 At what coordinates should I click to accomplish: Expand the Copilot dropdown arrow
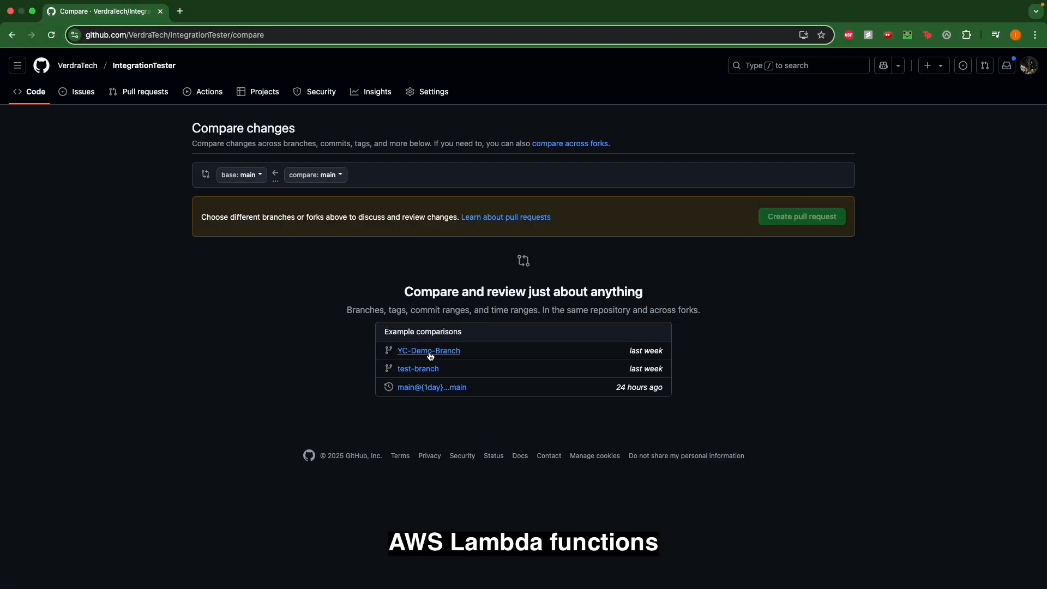(898, 65)
